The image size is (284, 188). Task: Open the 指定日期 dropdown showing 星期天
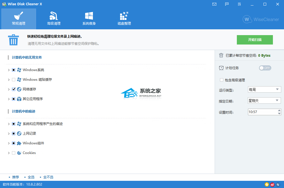click(x=264, y=101)
